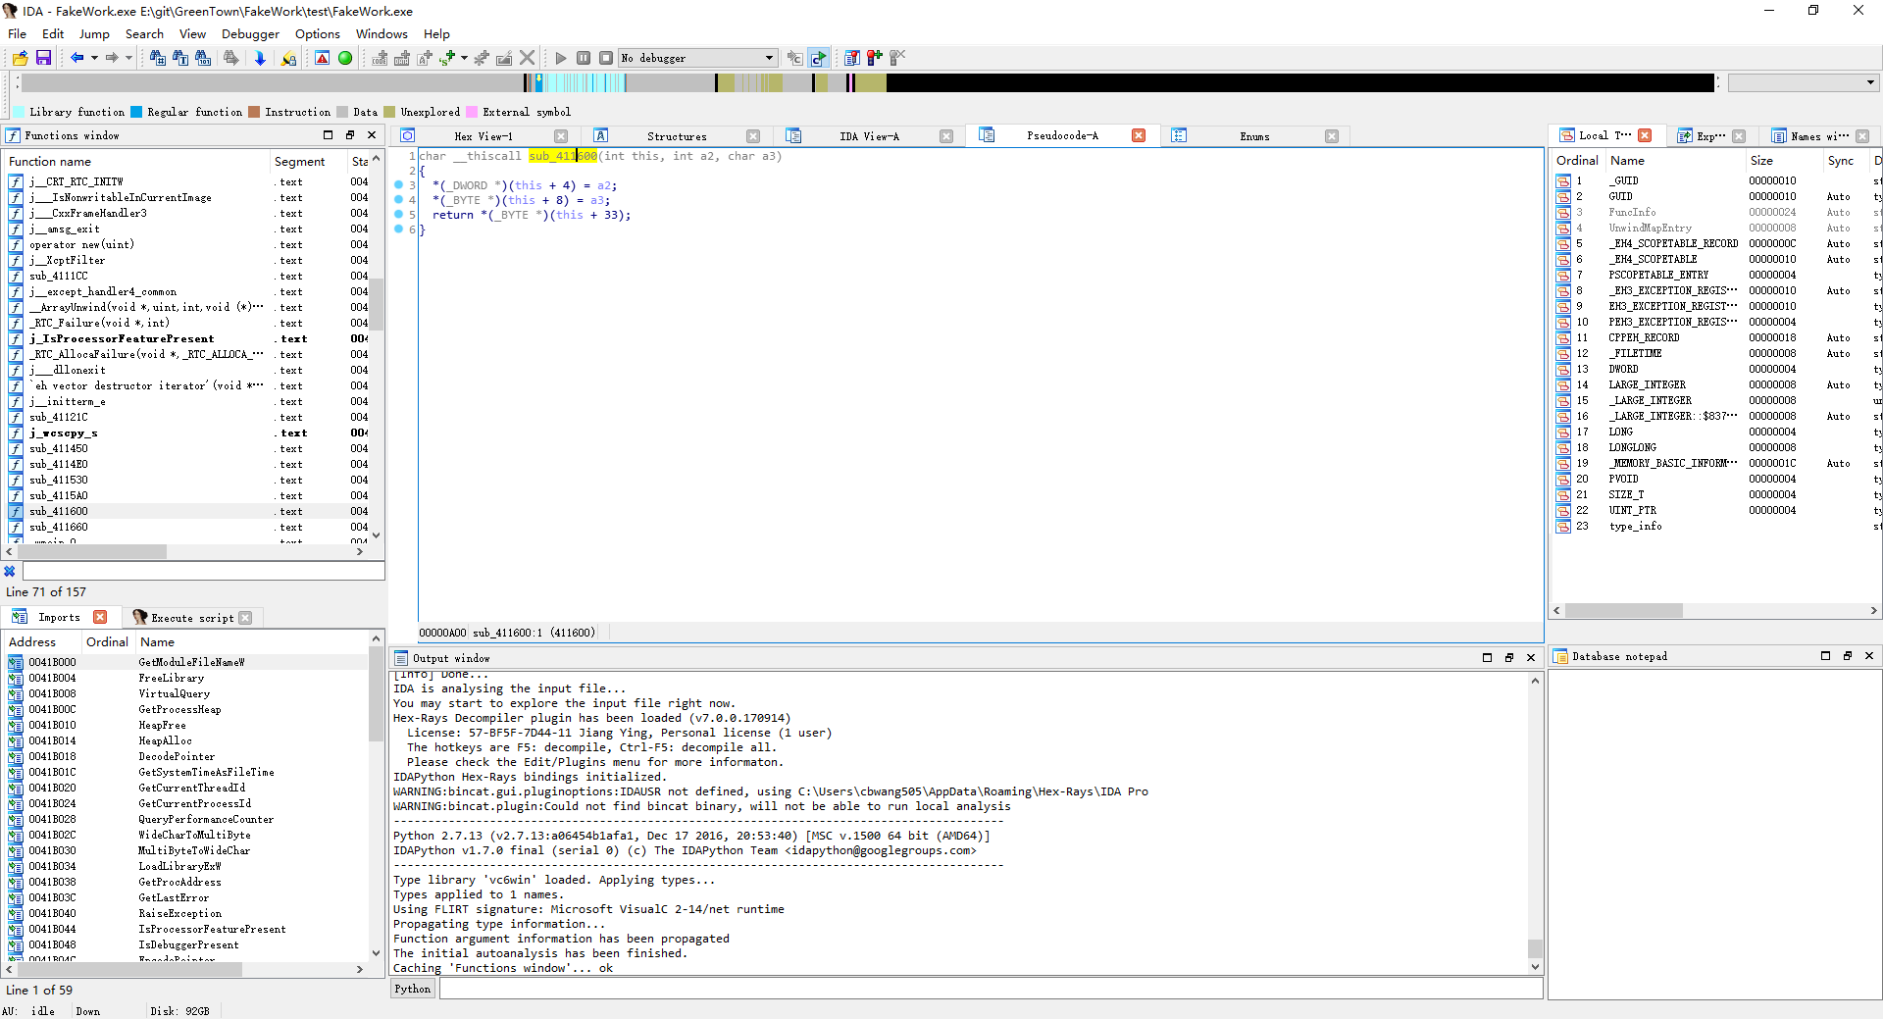Sort imports by Address column header
The width and height of the screenshot is (1883, 1019).
point(42,641)
